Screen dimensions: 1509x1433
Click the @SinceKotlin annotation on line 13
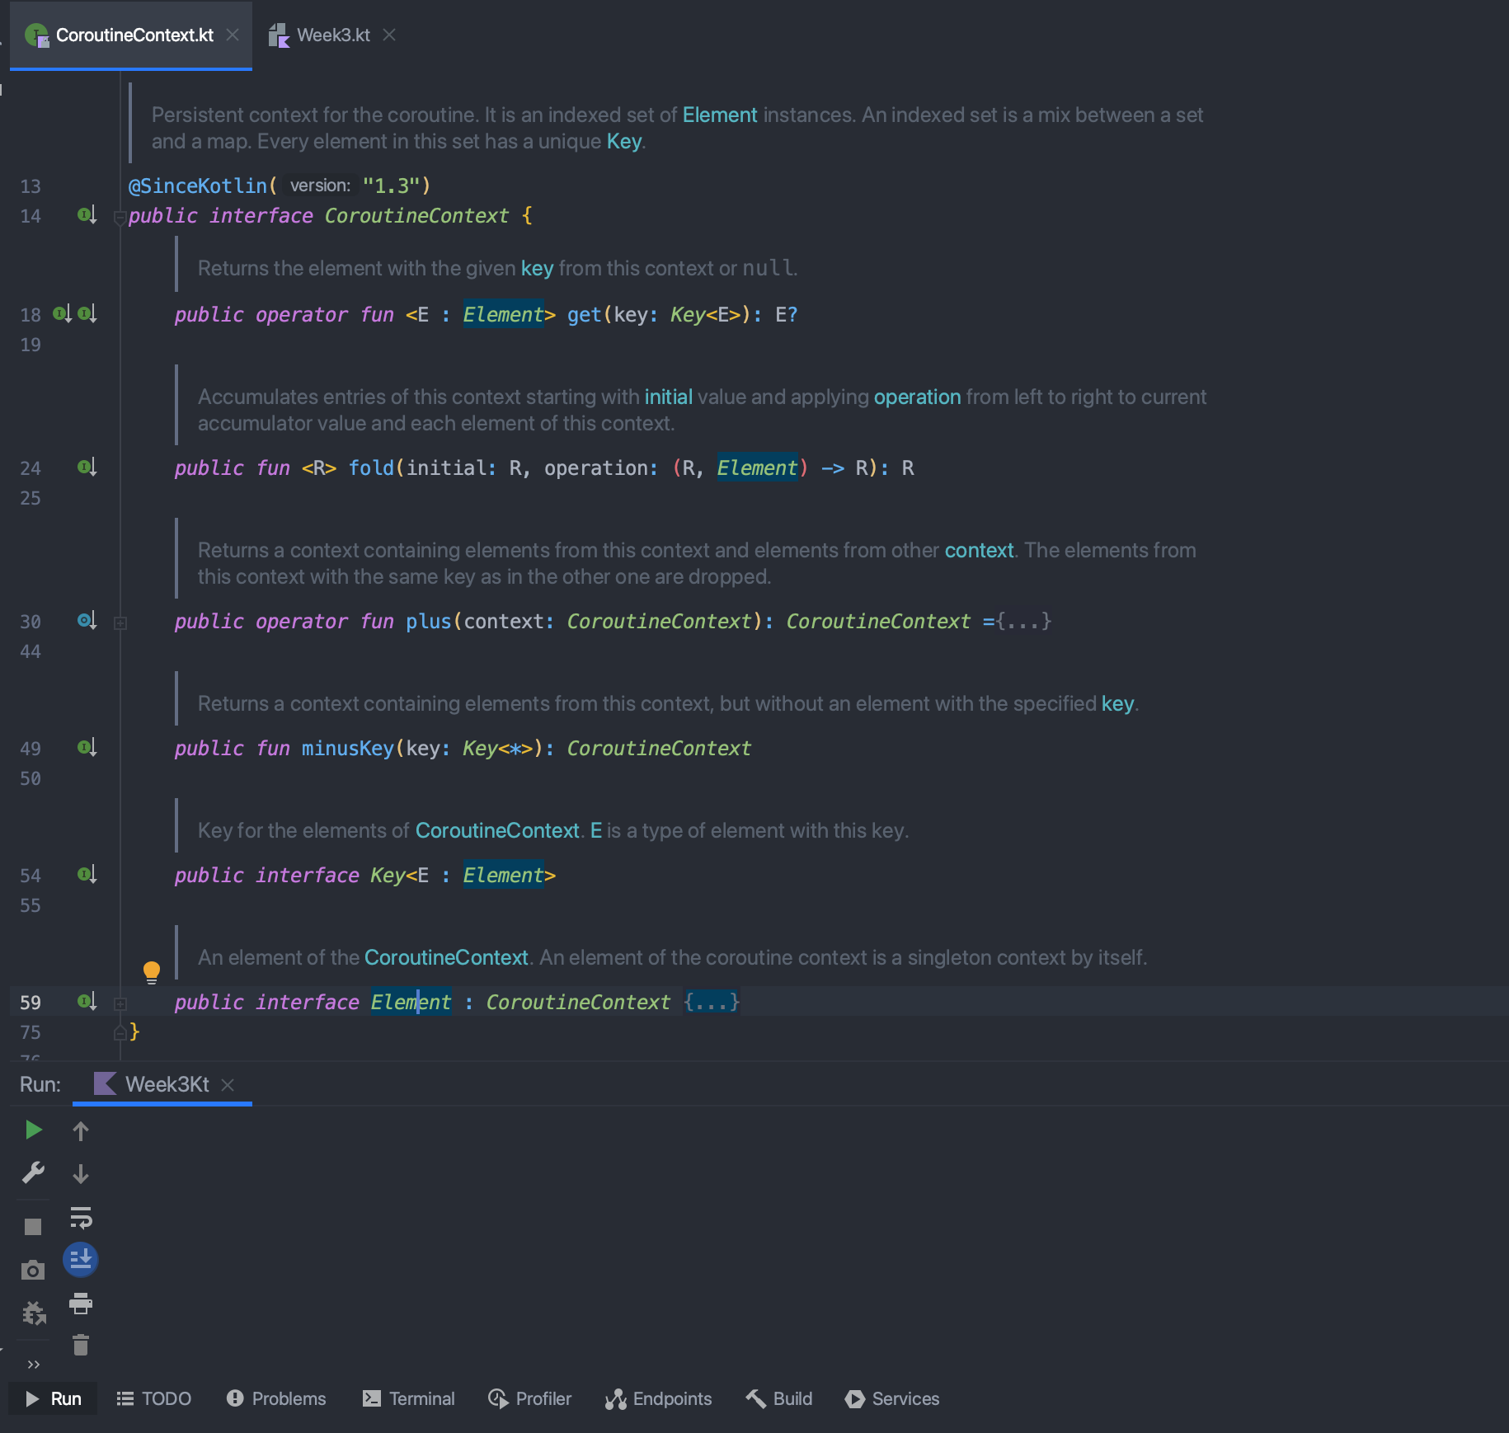(x=198, y=186)
